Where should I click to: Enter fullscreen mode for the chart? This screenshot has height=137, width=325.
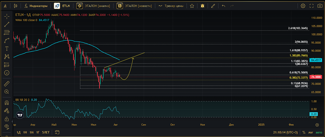point(312,6)
